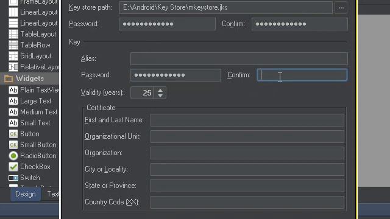Click the State or Province field
This screenshot has height=219, width=390.
coord(247,186)
